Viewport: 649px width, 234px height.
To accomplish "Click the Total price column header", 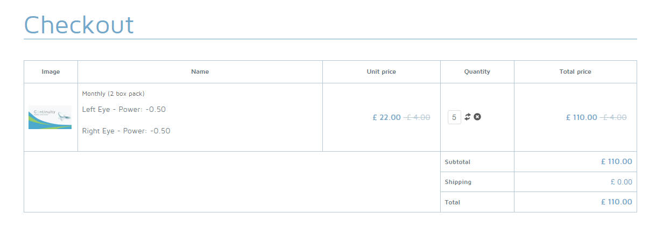I will pos(575,72).
